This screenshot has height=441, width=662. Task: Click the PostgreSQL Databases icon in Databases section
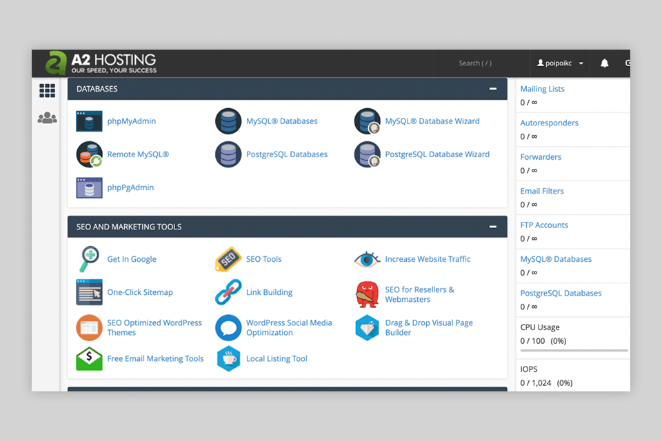click(228, 154)
